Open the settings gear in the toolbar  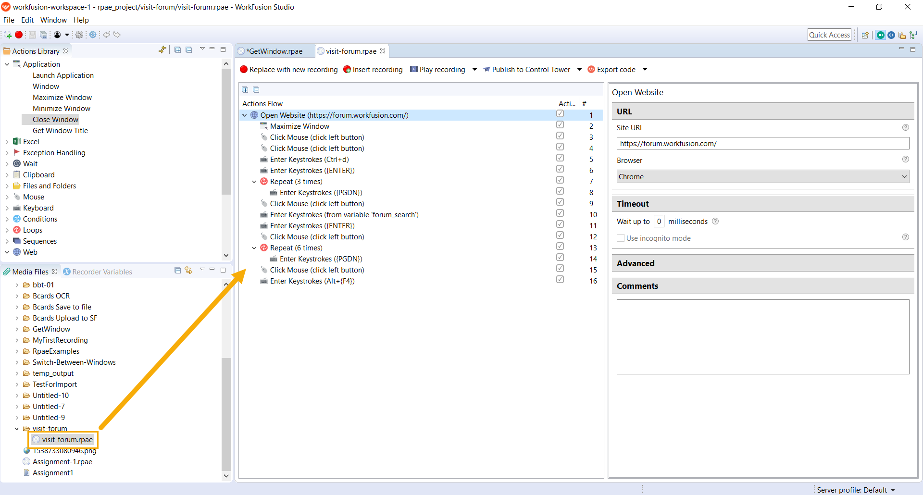pyautogui.click(x=79, y=35)
